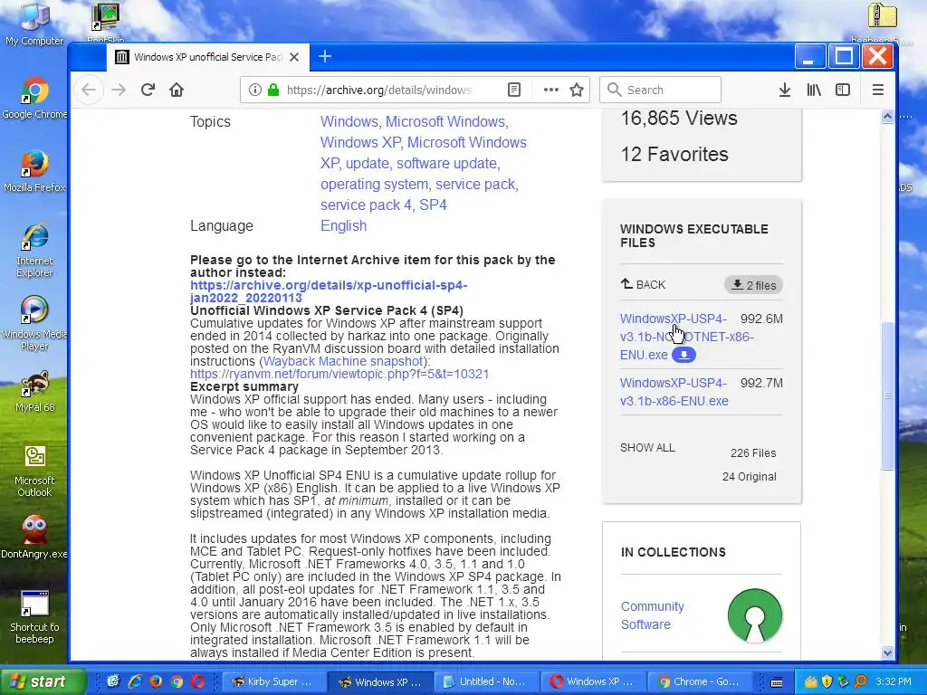Click the 2 files download button
Viewport: 927px width, 695px height.
(x=754, y=285)
